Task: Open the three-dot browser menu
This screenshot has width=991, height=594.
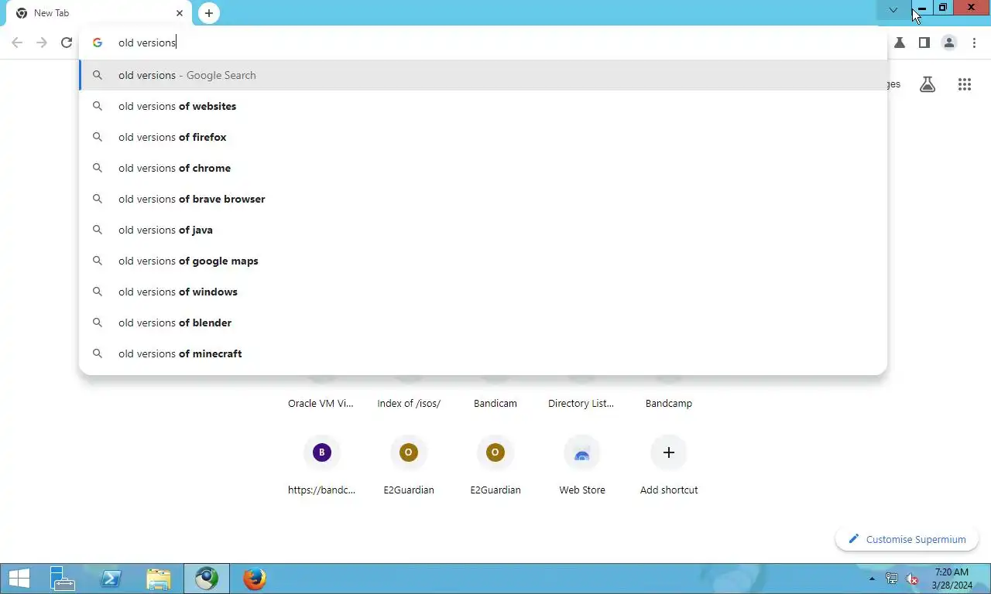Action: click(974, 43)
